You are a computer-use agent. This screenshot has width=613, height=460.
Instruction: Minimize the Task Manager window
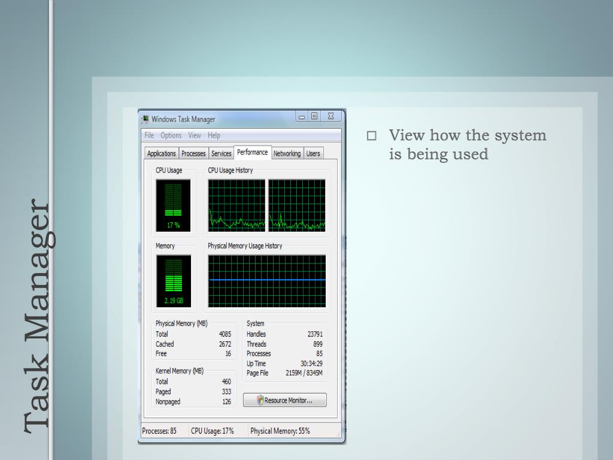pyautogui.click(x=302, y=116)
